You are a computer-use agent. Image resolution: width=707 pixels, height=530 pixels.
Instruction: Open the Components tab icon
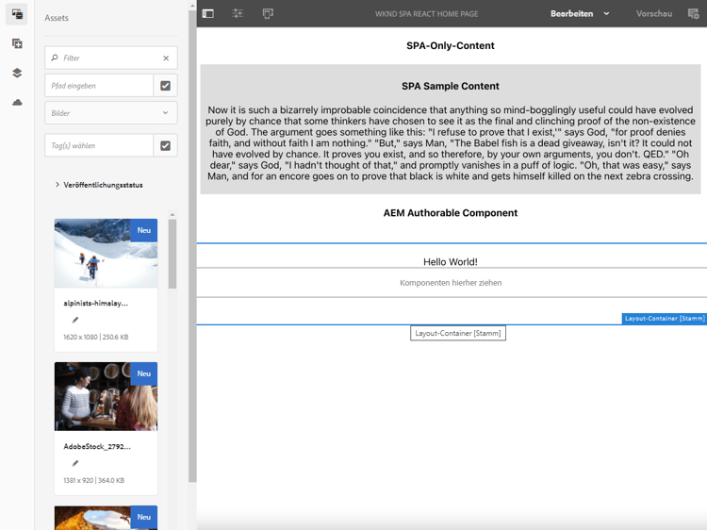[x=17, y=43]
